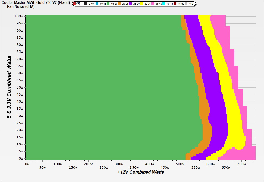
Task: Click the 300w label on horizontal axis
Action: point(119,164)
